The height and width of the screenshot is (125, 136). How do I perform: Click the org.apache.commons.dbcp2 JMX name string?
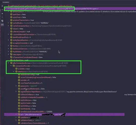click(91, 92)
